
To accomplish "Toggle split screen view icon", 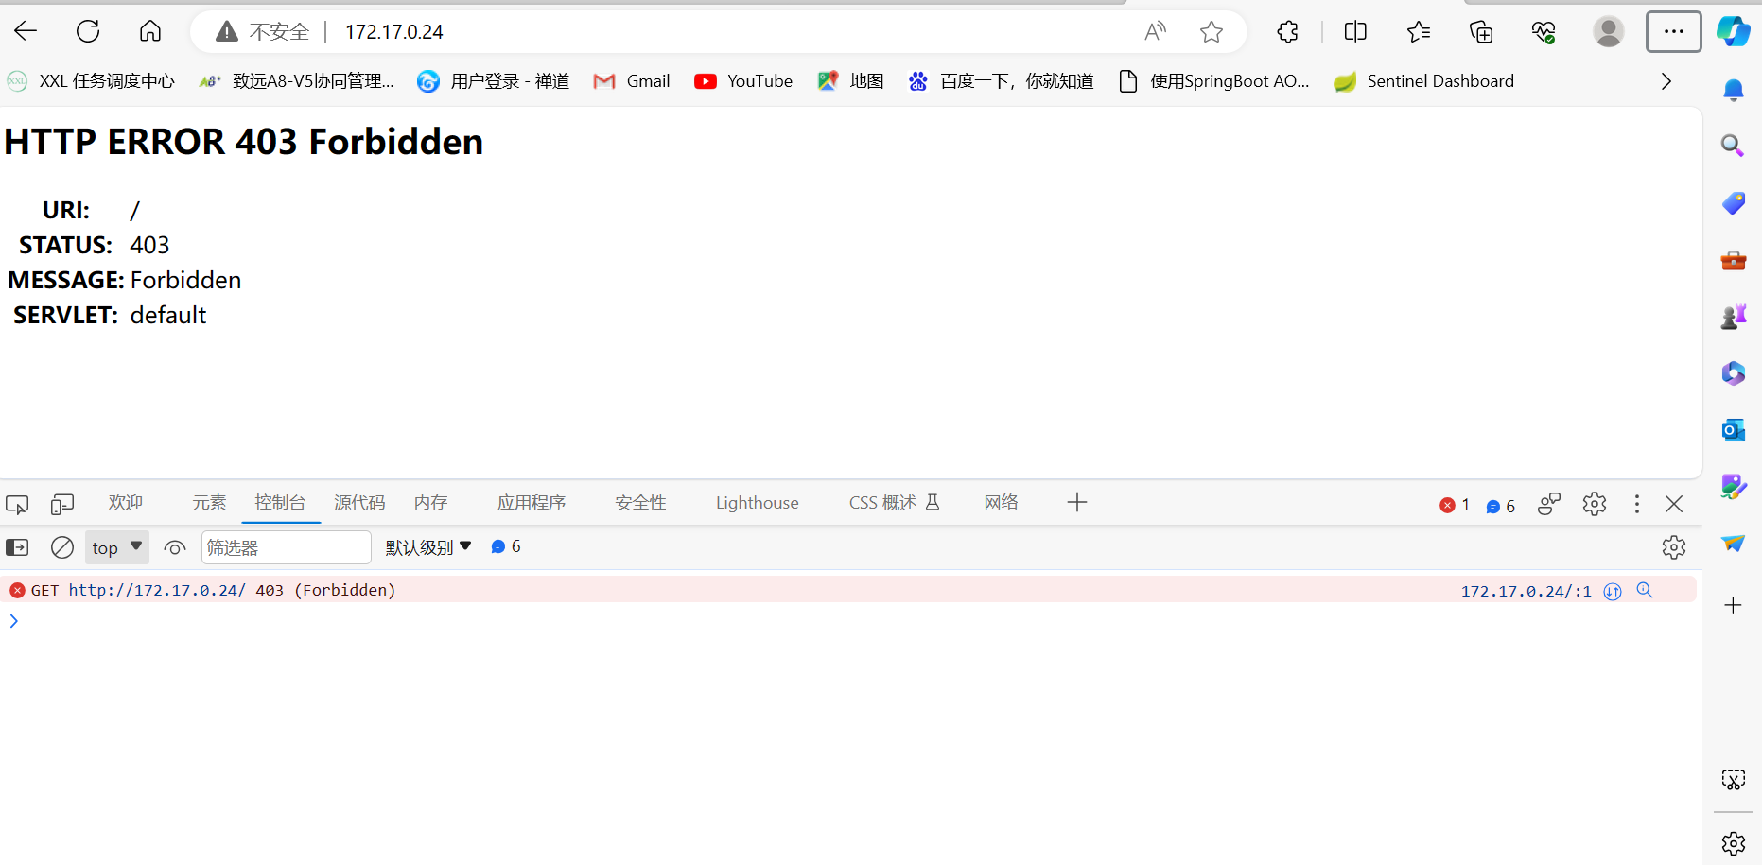I will coord(1355,32).
